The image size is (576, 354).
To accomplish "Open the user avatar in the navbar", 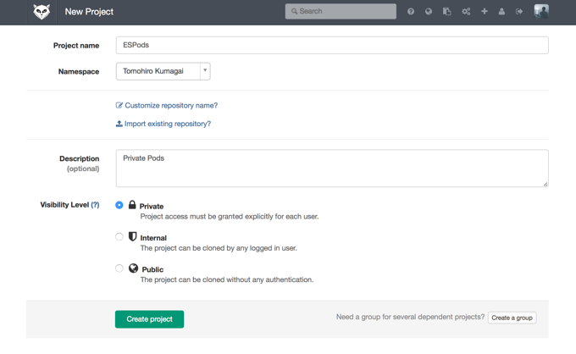I will coord(541,11).
